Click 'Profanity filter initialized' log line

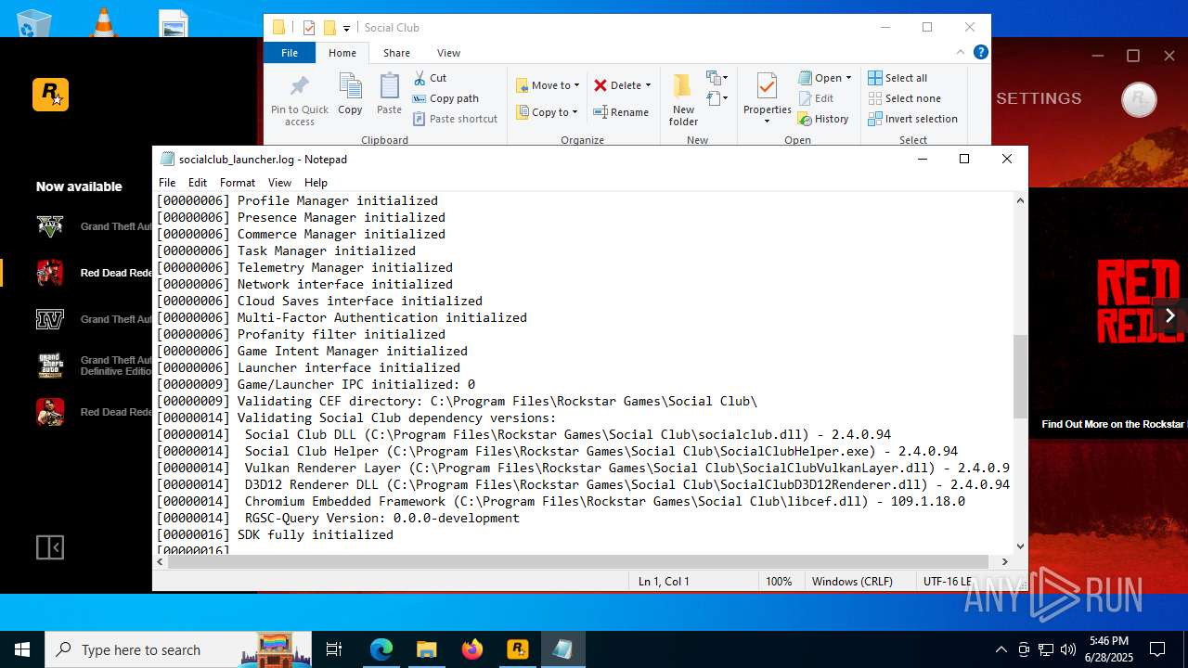tap(342, 334)
